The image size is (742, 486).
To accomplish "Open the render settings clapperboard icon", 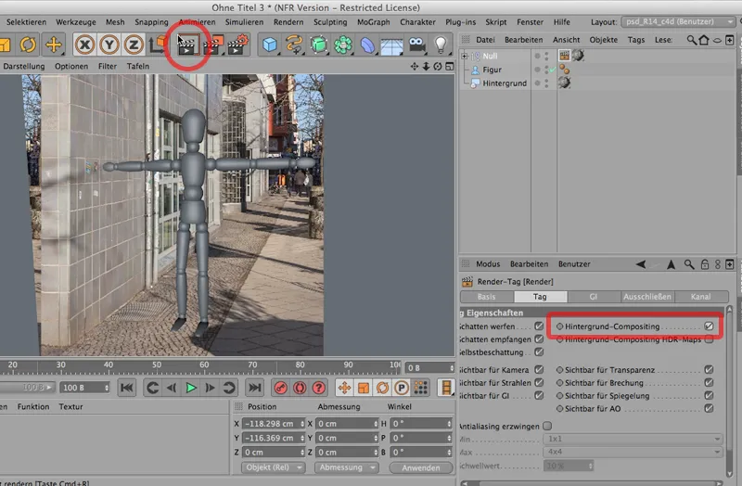I will (x=238, y=45).
